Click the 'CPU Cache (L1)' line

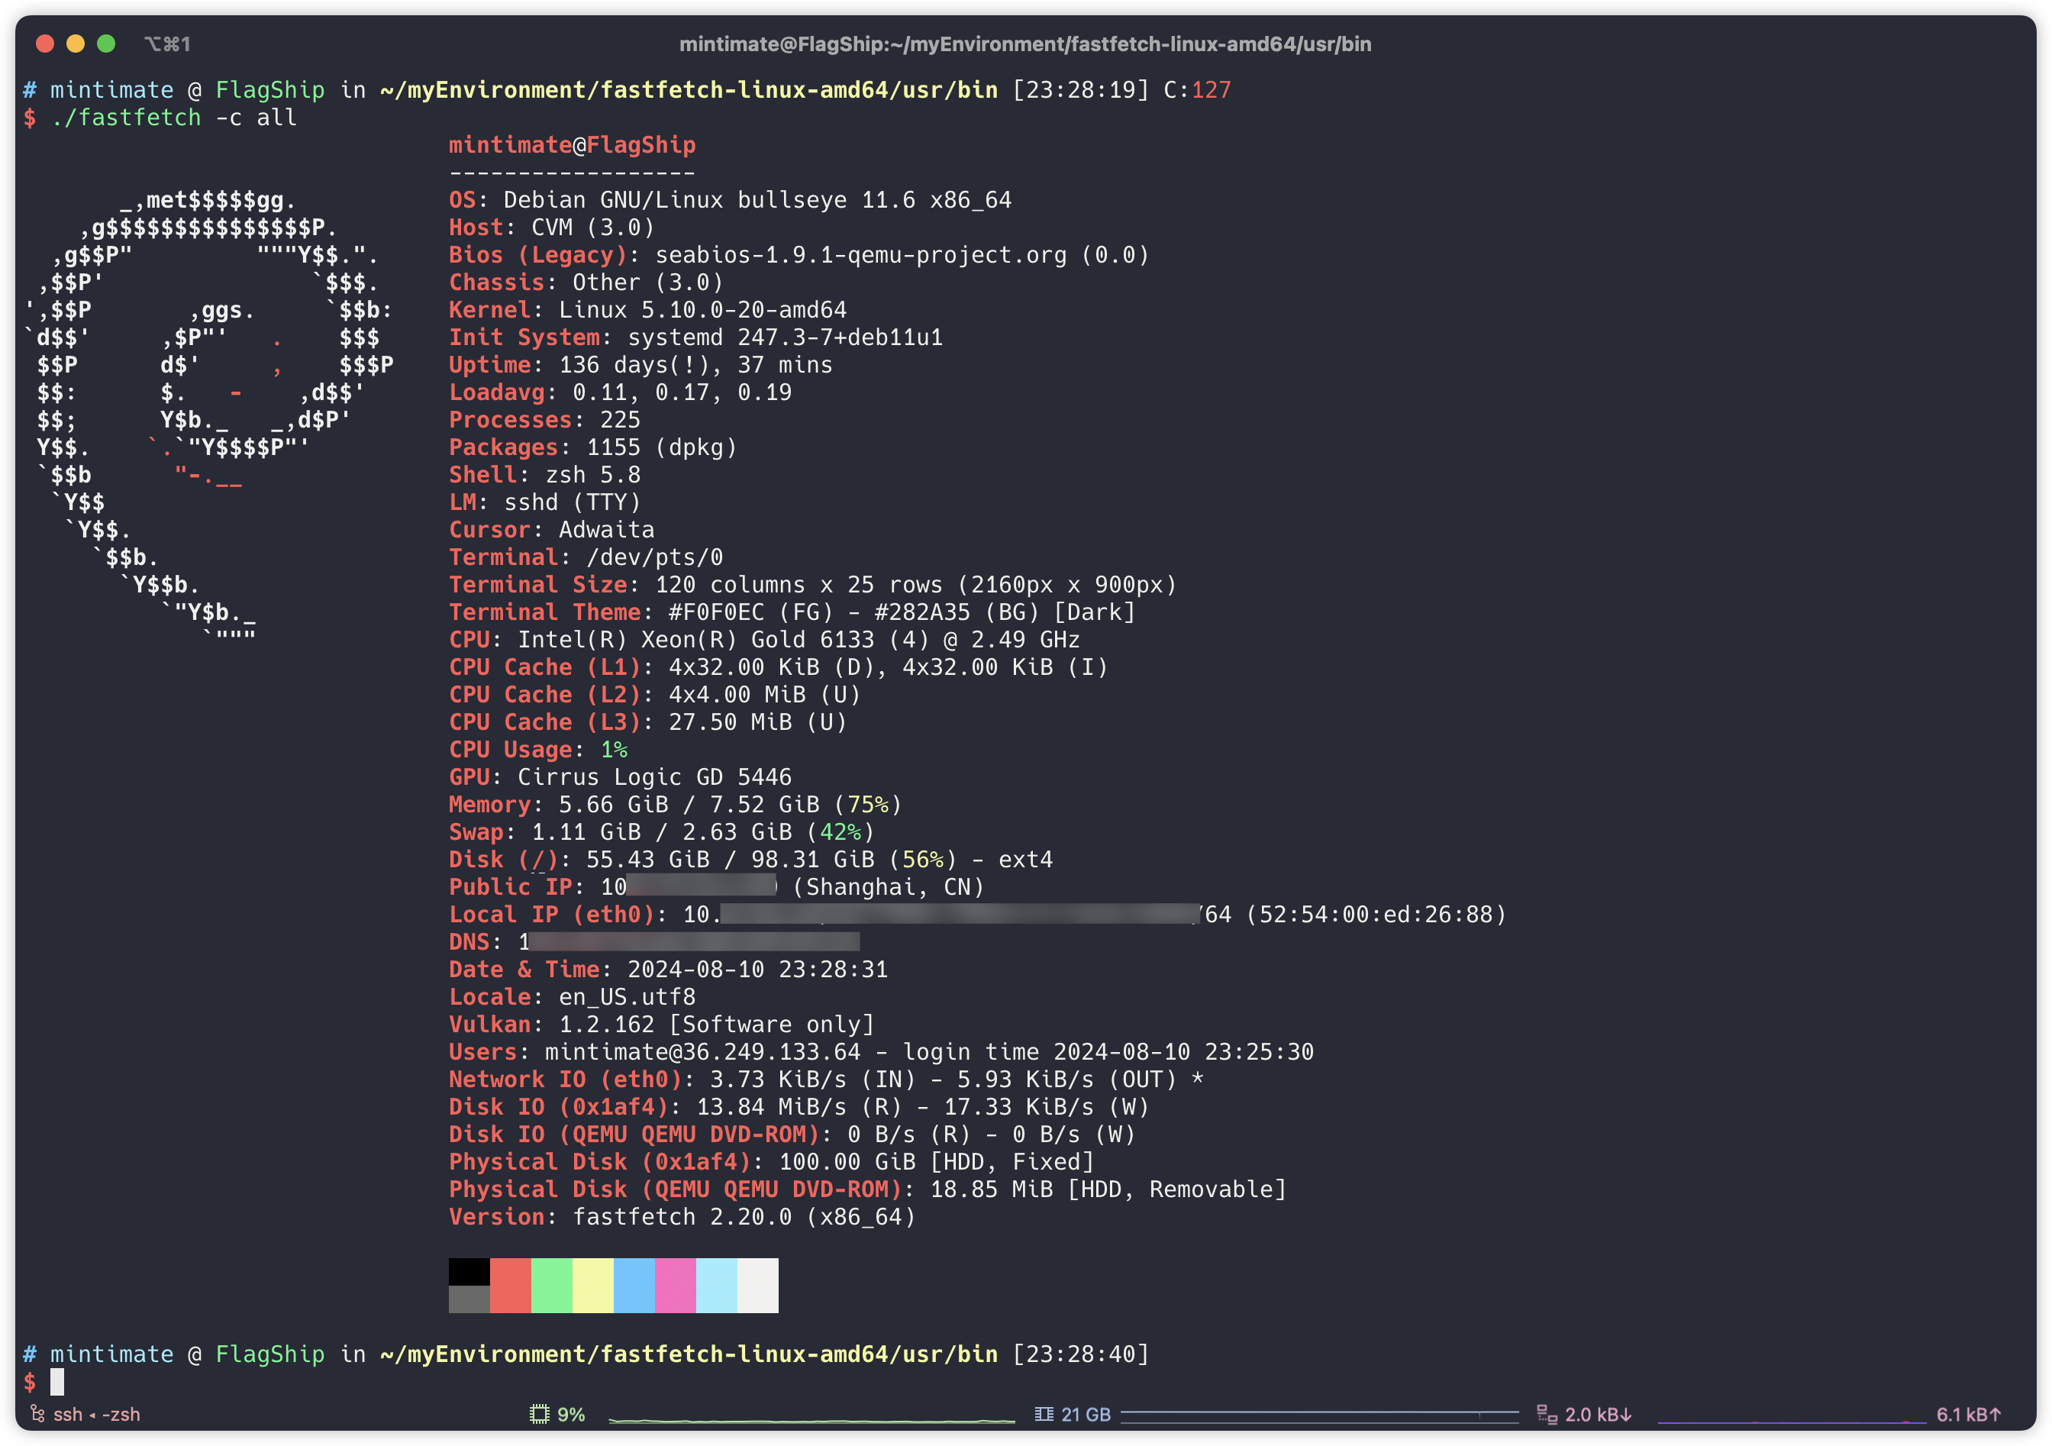tap(779, 667)
